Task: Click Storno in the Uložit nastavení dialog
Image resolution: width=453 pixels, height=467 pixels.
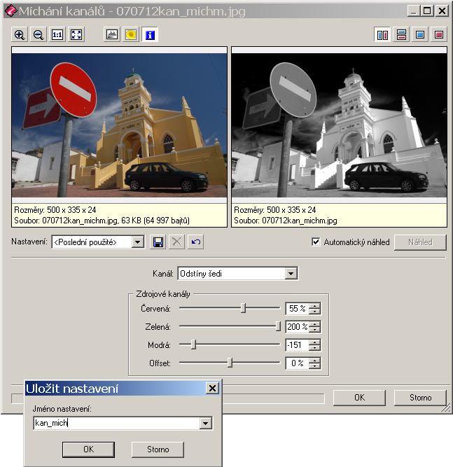Action: (x=158, y=449)
